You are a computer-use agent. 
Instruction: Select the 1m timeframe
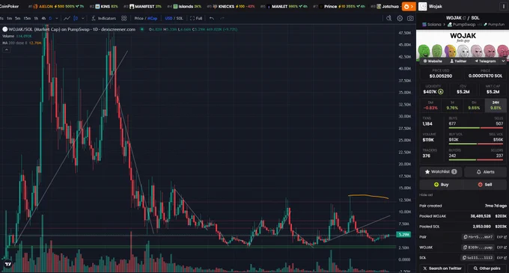click(10, 18)
